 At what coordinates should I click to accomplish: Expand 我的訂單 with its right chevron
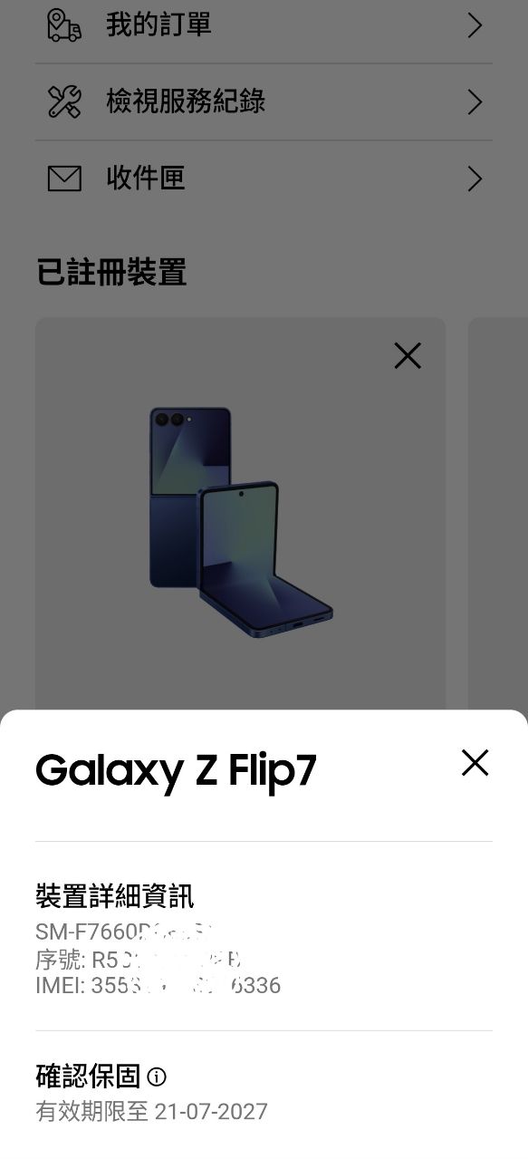coord(475,25)
